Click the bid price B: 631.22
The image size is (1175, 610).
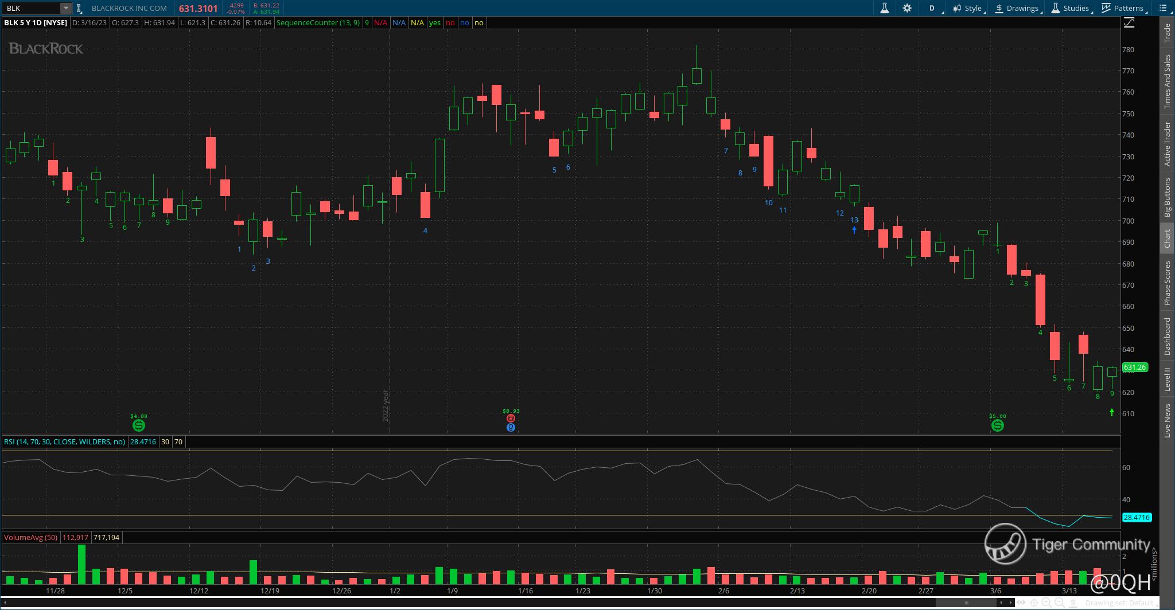point(266,5)
